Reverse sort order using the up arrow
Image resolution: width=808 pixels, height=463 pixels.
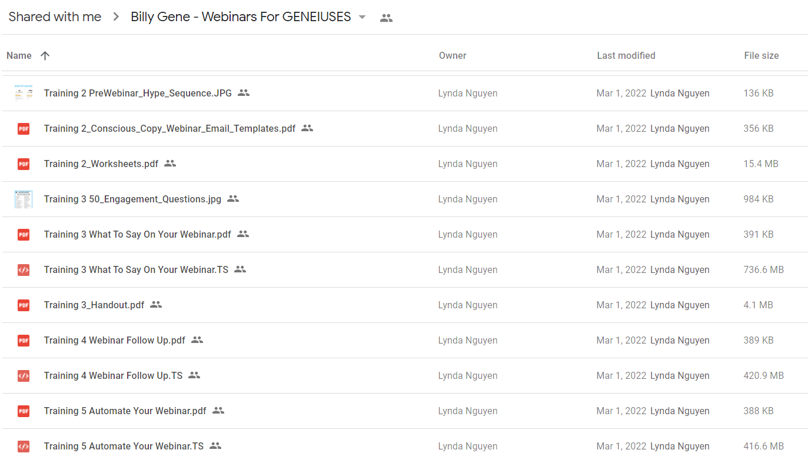[45, 55]
